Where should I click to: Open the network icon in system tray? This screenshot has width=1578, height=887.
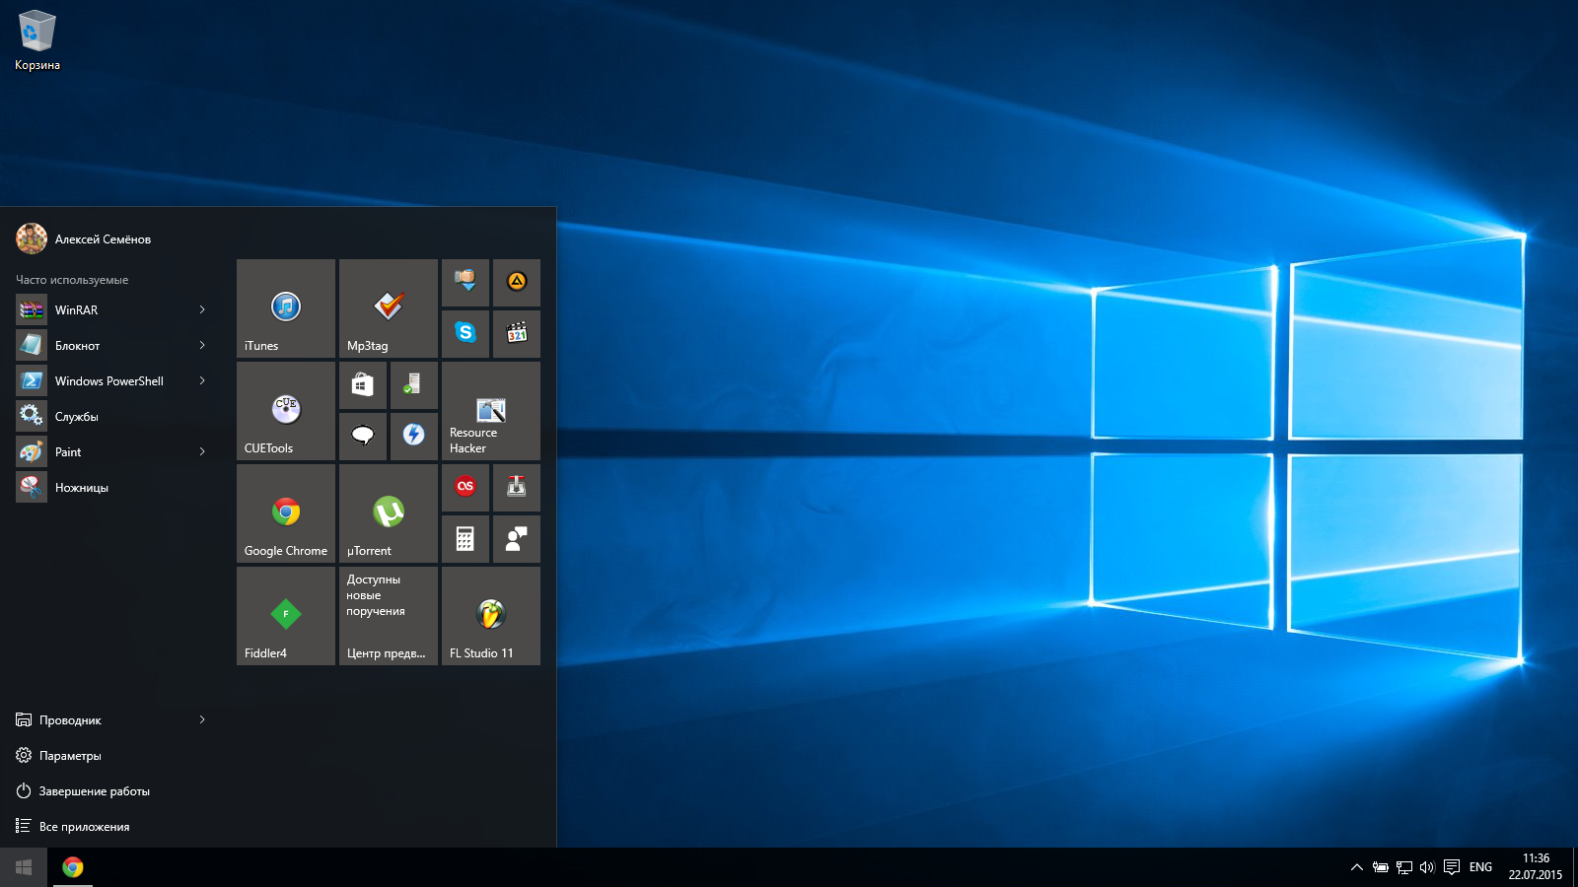click(1404, 867)
